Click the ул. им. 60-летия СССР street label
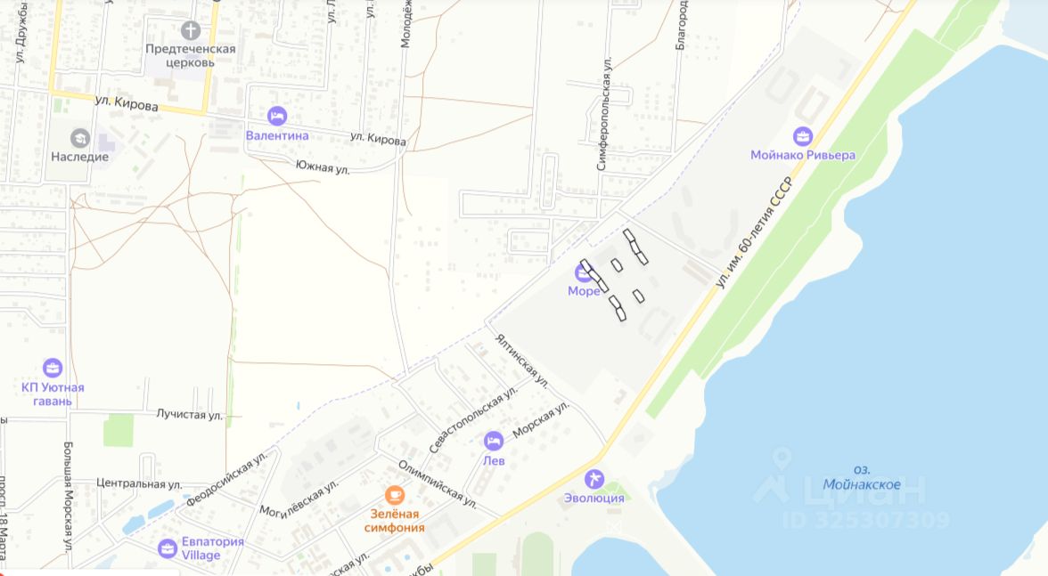This screenshot has width=1048, height=576. click(754, 232)
